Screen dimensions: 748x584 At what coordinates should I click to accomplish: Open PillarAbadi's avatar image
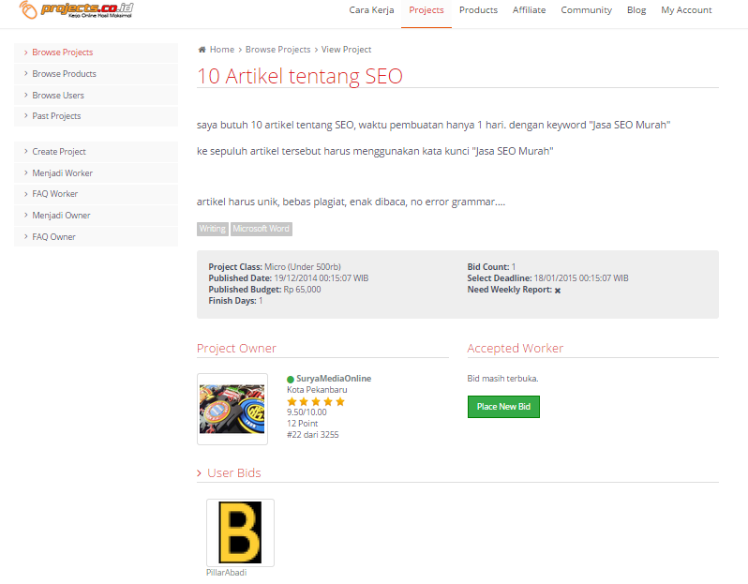coord(240,532)
